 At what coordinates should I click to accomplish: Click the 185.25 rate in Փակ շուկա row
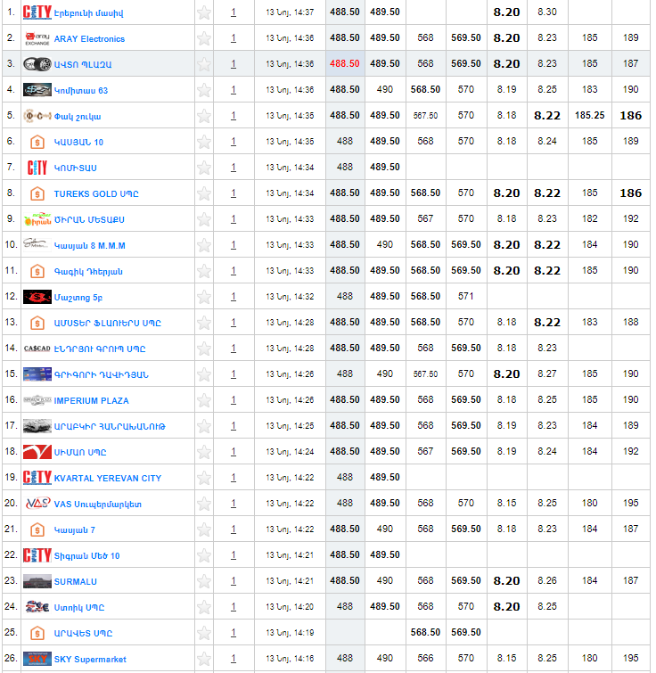click(589, 116)
